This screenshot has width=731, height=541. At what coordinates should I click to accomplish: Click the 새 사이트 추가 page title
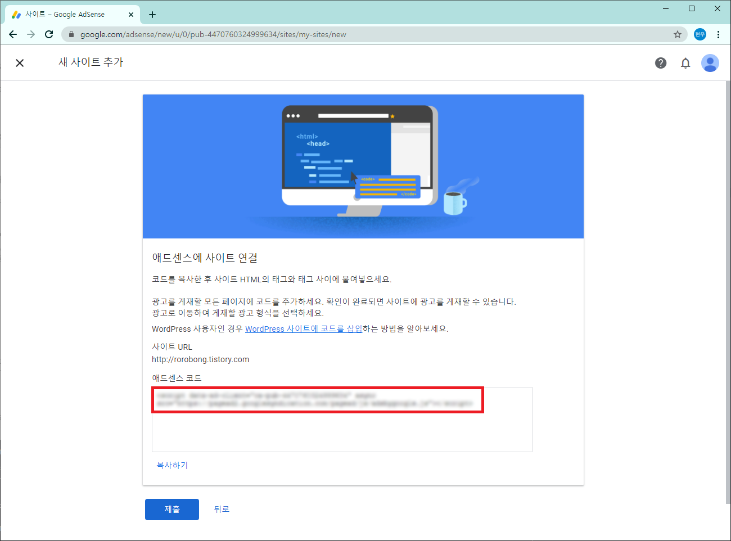91,62
